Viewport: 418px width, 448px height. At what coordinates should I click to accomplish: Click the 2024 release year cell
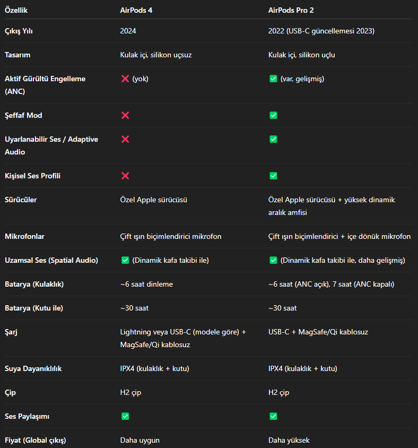pyautogui.click(x=128, y=31)
